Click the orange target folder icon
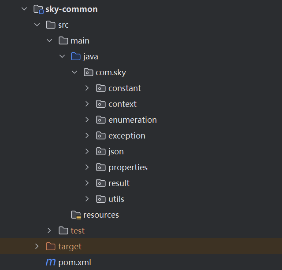This screenshot has height=270, width=282. click(x=51, y=246)
